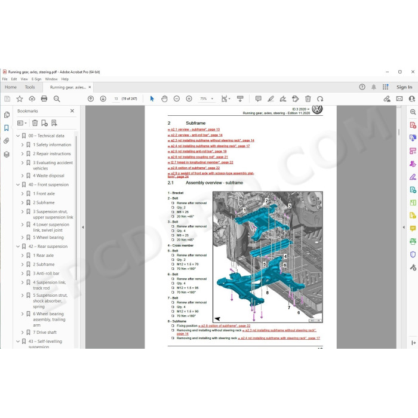The height and width of the screenshot is (418, 418).
Task: Expand the 1 Front axle bookmark
Action: pos(23,193)
